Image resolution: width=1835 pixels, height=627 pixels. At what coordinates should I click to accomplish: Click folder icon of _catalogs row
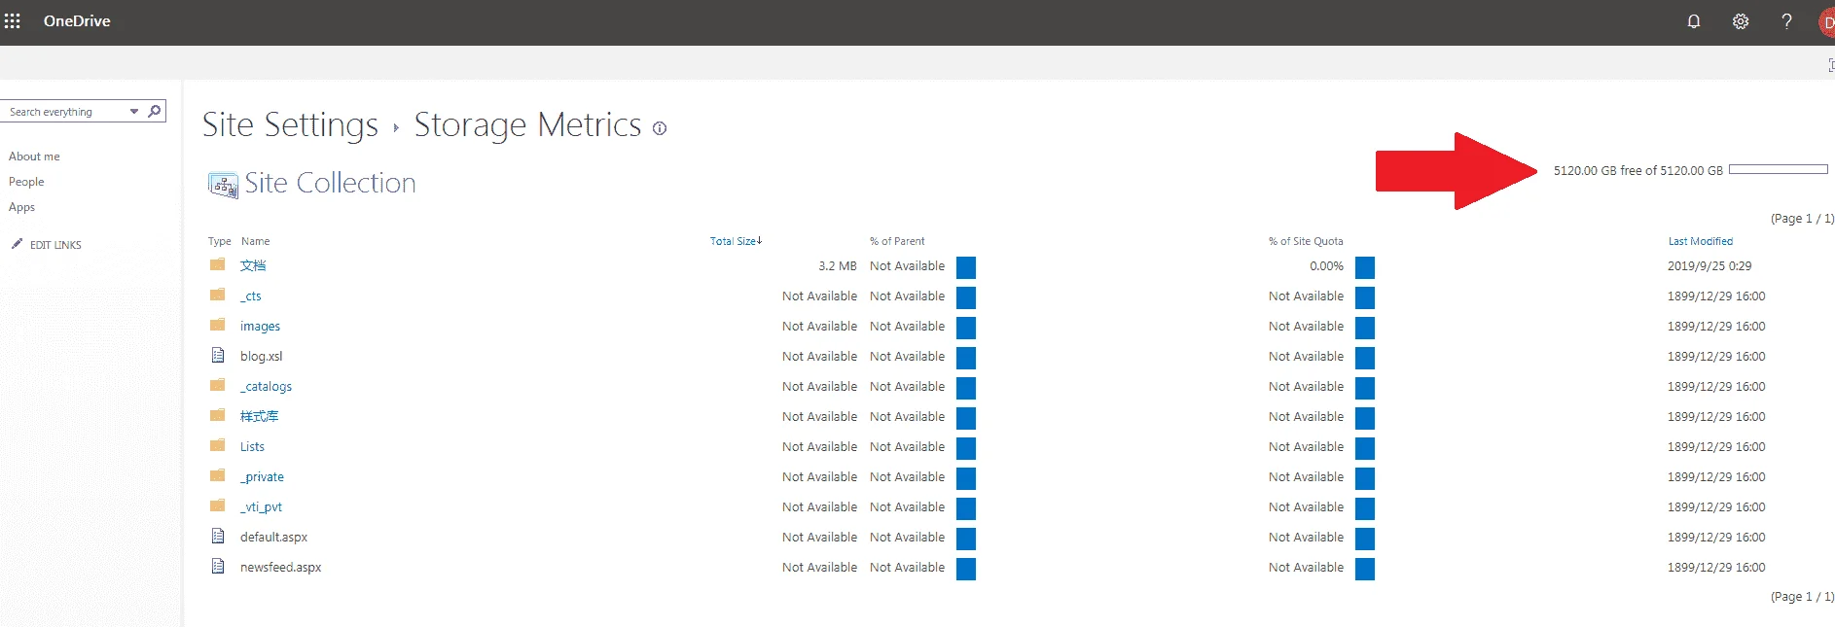tap(218, 385)
